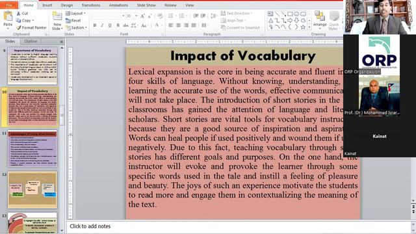Toggle Center text alignment
The width and height of the screenshot is (416, 234).
[x=178, y=25]
